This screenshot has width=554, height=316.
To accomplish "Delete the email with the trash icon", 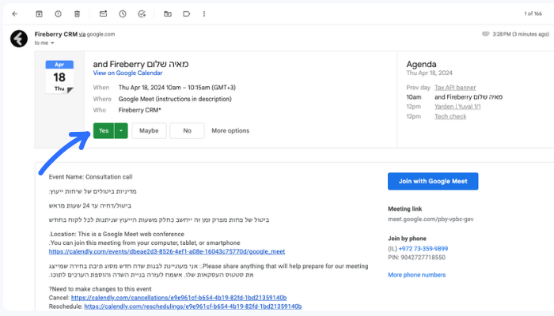I will point(77,13).
